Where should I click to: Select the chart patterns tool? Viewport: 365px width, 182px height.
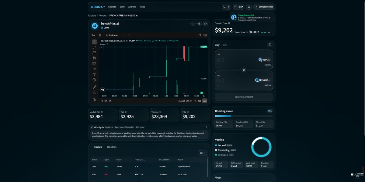[x=94, y=58]
